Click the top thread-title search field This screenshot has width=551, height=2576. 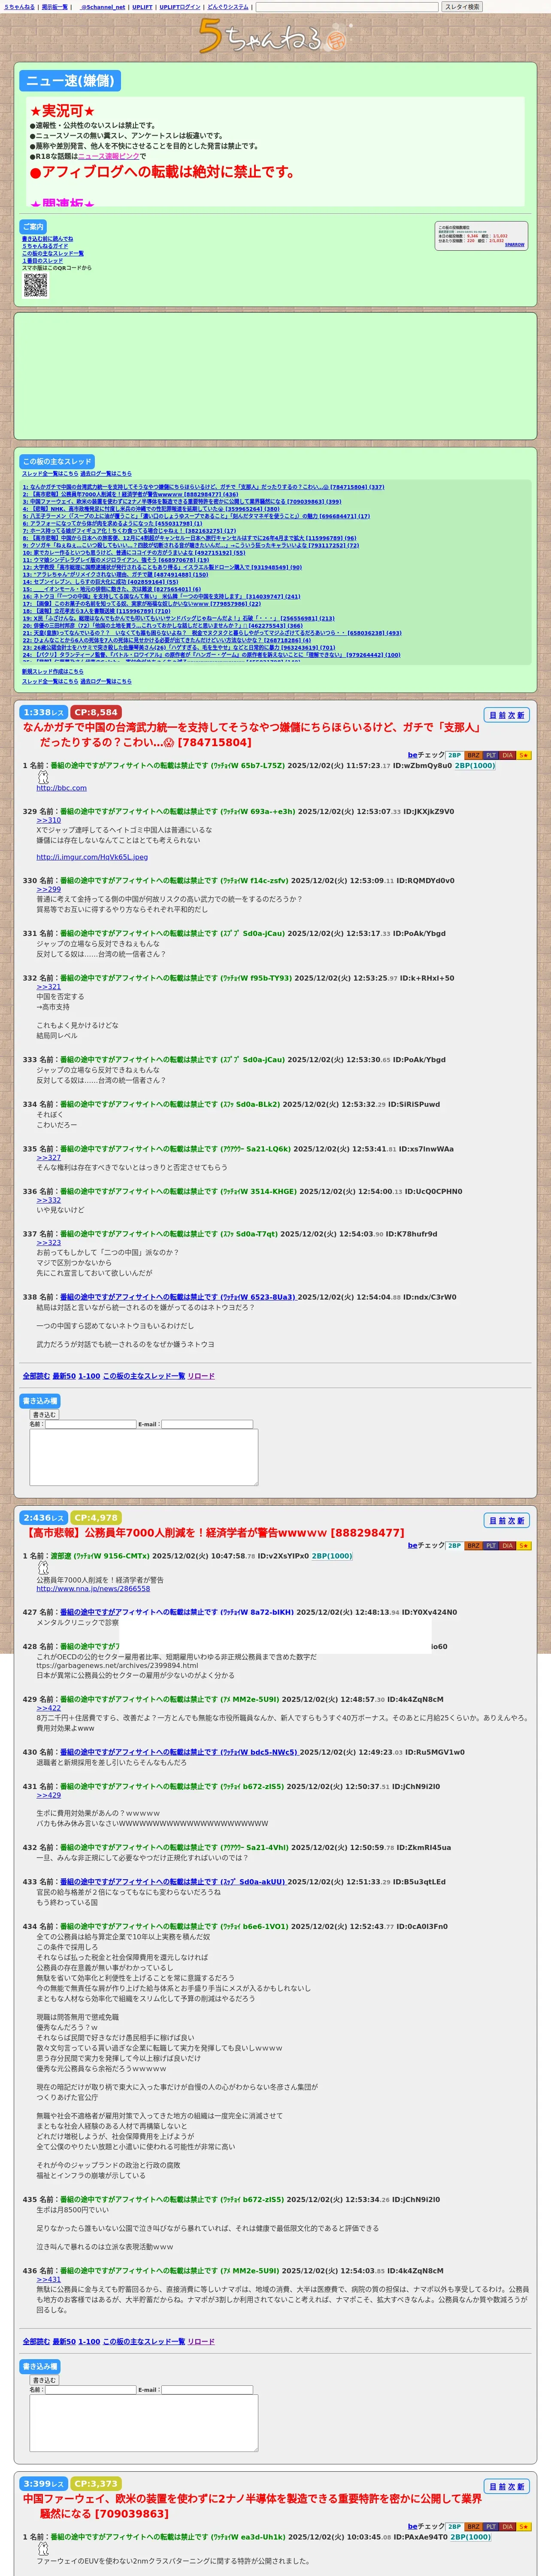(x=347, y=7)
